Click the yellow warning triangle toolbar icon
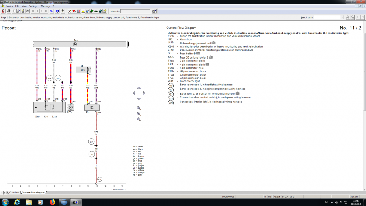Image resolution: width=366 pixels, height=206 pixels. (83, 11)
